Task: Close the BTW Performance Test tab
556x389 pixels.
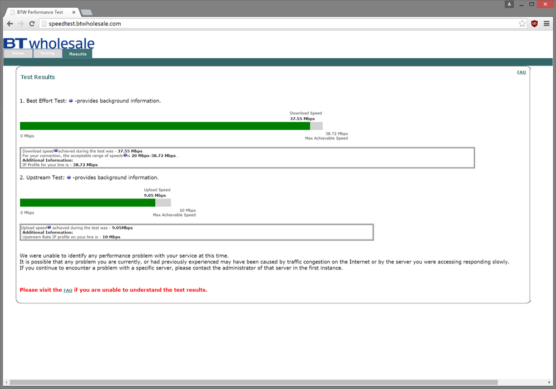Action: point(74,12)
